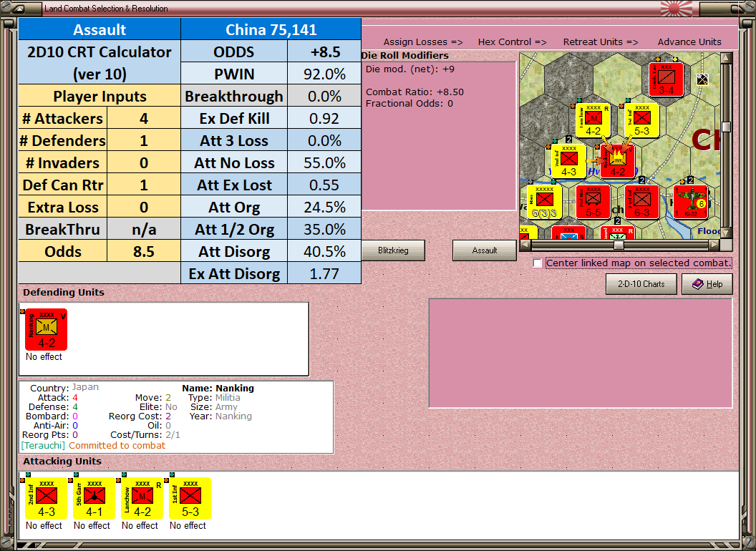756x551 pixels.
Task: Click the map horizontal scrollbar handle
Action: click(619, 245)
